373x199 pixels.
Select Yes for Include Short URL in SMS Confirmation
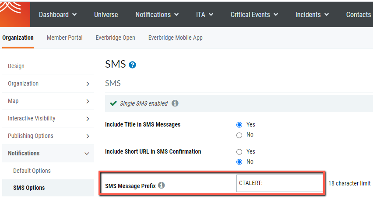pyautogui.click(x=239, y=152)
